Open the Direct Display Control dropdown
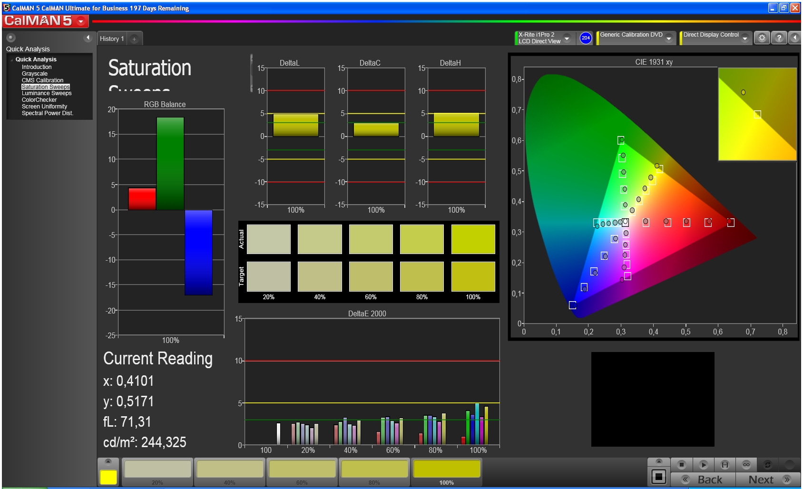Viewport: 803px width, 489px height. [744, 39]
